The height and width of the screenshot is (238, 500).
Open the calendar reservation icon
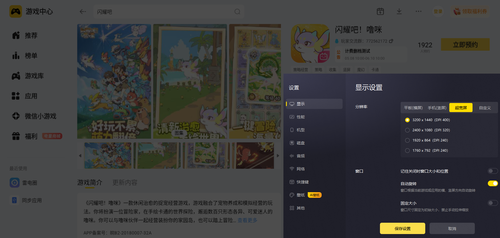(x=380, y=11)
